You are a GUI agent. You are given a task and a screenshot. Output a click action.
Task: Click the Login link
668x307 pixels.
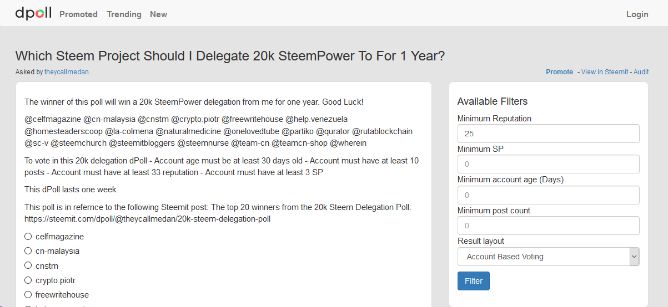tap(637, 14)
